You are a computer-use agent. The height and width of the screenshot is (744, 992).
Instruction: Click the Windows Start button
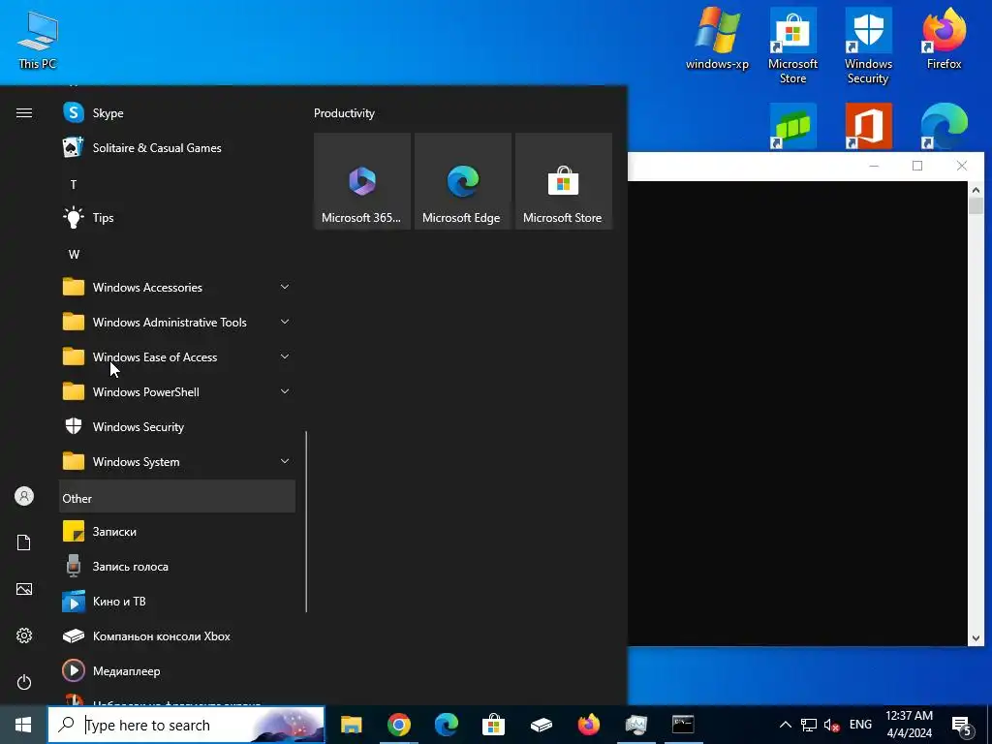point(23,725)
